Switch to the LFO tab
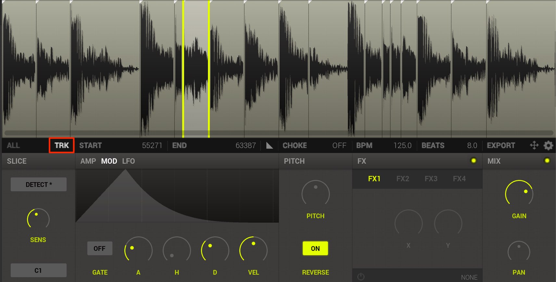Screen dimensions: 556x282 (129, 161)
